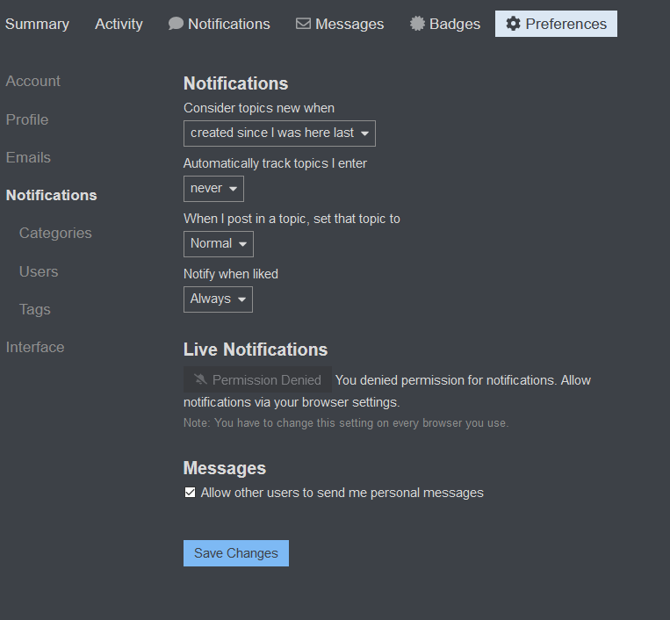Open the Activity tab
Viewport: 670px width, 620px height.
119,24
